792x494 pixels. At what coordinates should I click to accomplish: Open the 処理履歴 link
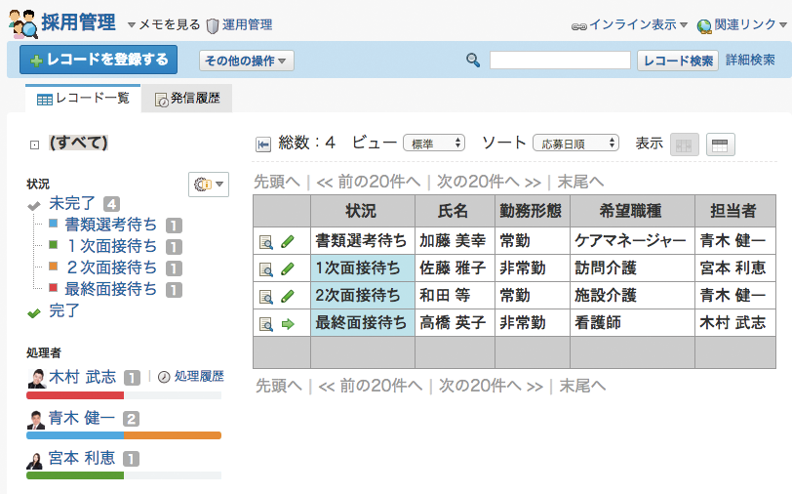coord(199,376)
